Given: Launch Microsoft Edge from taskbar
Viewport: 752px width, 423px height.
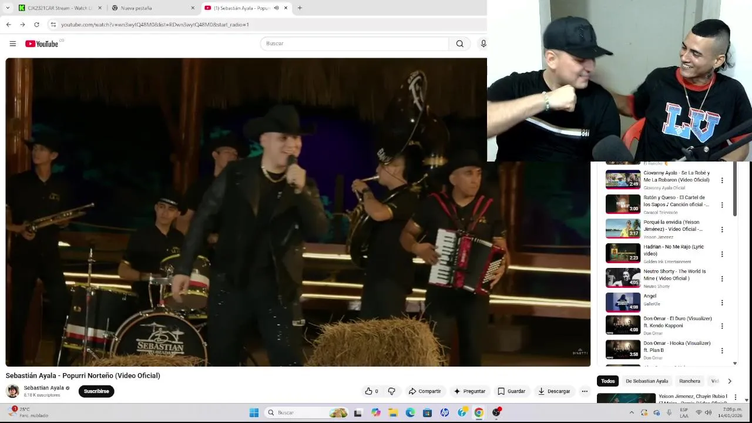Looking at the screenshot, I should [410, 412].
